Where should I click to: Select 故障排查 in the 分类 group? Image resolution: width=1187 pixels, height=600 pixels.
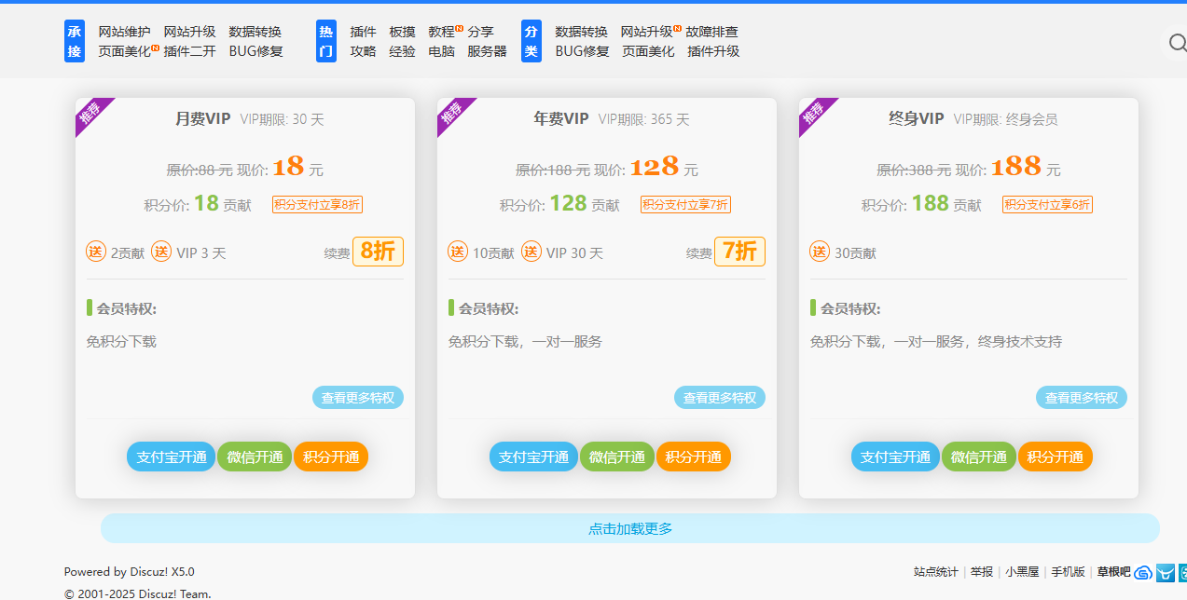click(711, 32)
